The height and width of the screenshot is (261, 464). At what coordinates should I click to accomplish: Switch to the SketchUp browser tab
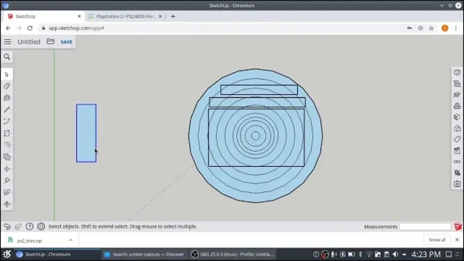(44, 16)
